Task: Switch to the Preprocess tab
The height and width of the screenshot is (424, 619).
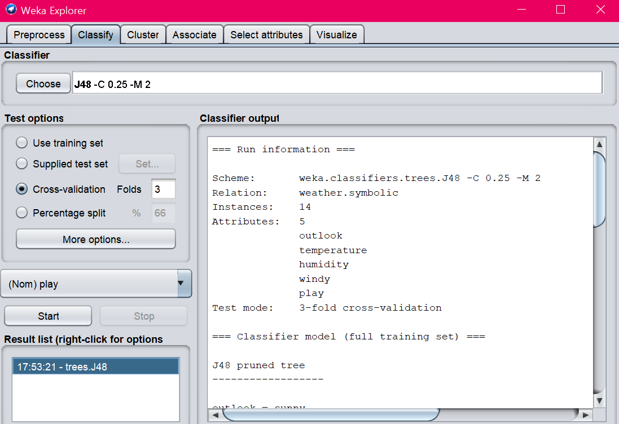Action: pos(39,35)
